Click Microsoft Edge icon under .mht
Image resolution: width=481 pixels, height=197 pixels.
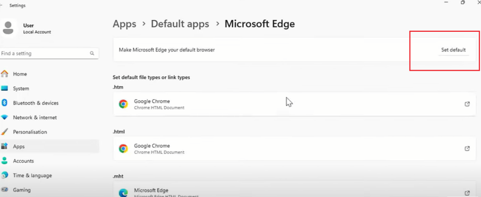124,193
